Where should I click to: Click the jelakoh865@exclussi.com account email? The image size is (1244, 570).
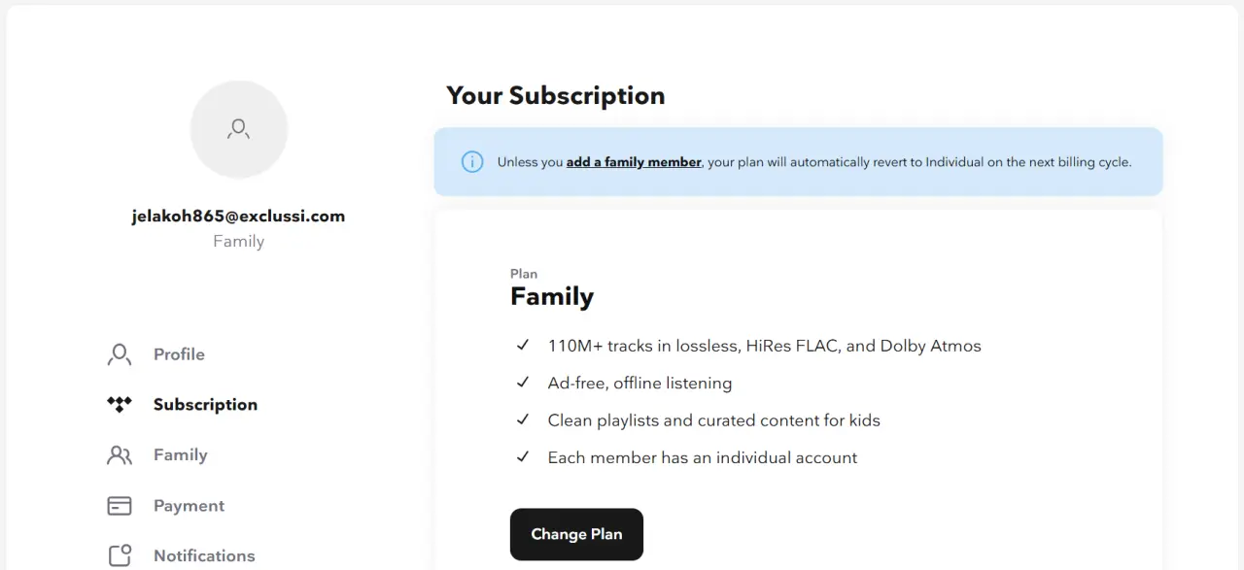pyautogui.click(x=239, y=217)
